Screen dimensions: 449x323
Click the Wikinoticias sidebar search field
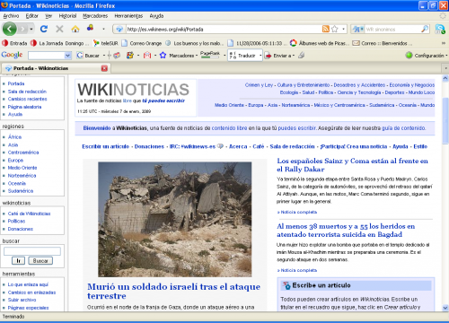(x=32, y=251)
